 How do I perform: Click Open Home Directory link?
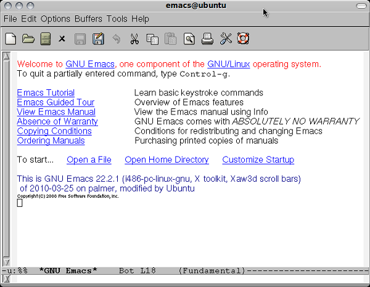[x=166, y=160]
